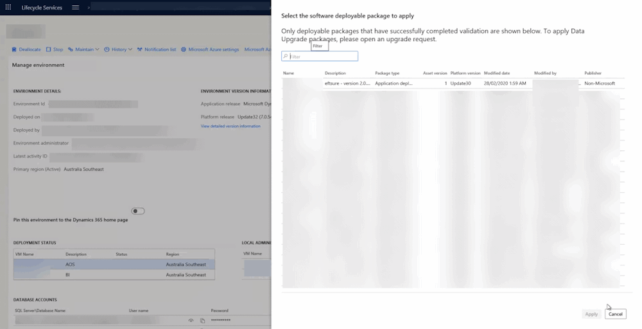Click the Update30 platform version cell

(460, 83)
